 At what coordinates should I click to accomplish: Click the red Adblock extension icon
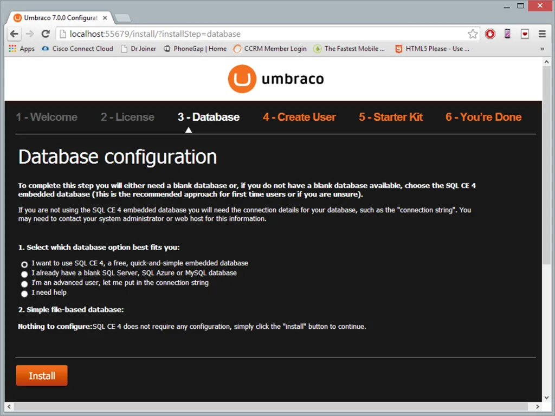(x=490, y=34)
